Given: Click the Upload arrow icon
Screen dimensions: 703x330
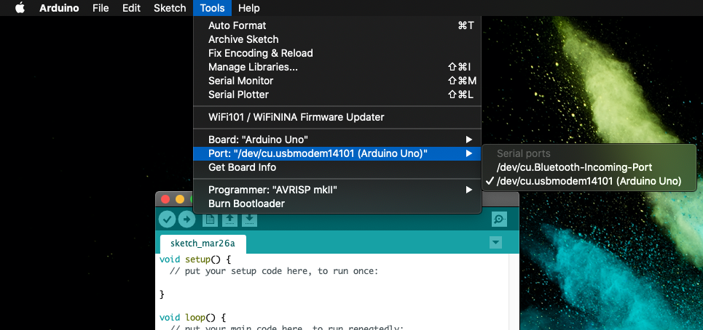Looking at the screenshot, I should (187, 220).
